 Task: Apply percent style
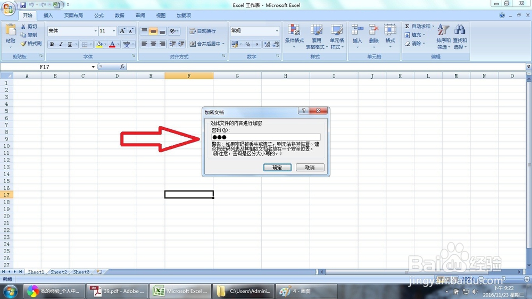click(x=248, y=44)
